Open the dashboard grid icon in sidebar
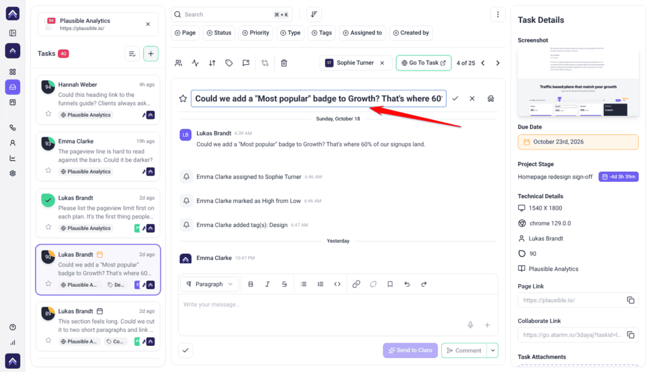The width and height of the screenshot is (651, 372). tap(13, 72)
